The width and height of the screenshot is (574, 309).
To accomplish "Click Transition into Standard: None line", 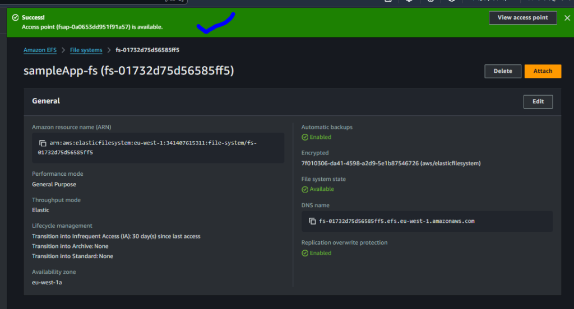I will [x=72, y=256].
